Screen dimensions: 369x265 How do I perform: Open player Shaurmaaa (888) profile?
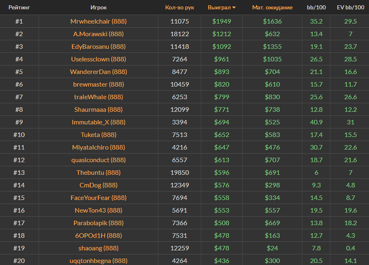pyautogui.click(x=99, y=110)
